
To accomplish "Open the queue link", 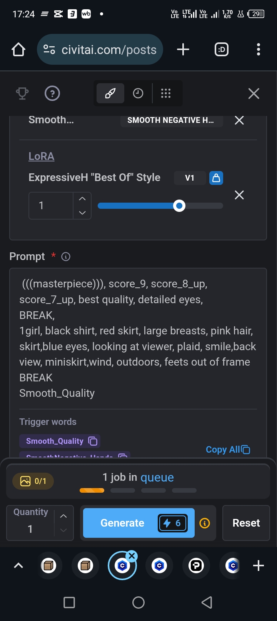I will (x=157, y=477).
